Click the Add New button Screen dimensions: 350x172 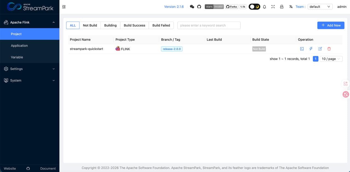[x=331, y=25]
